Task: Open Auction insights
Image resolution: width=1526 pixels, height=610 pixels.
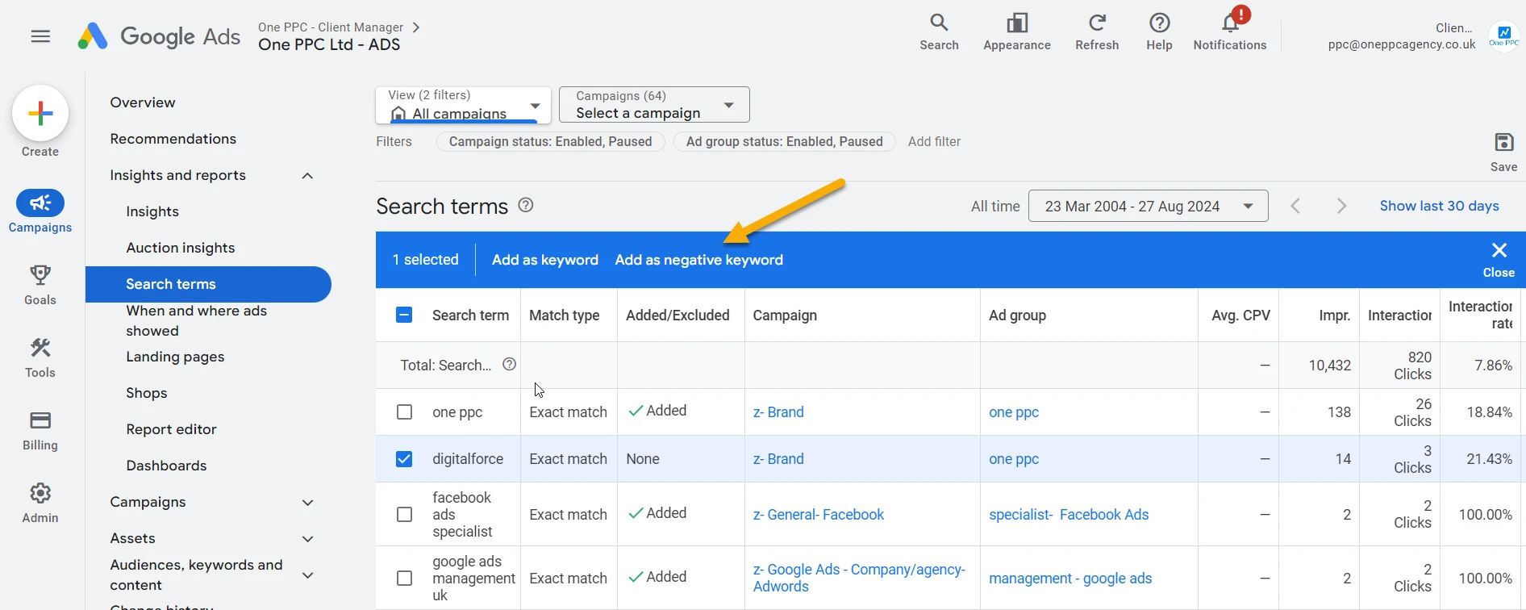Action: 181,248
